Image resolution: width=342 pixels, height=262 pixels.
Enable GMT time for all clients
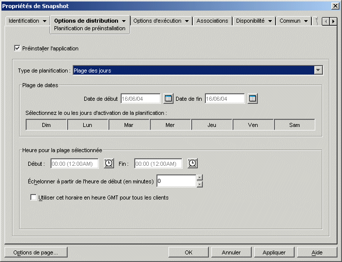pos(34,198)
